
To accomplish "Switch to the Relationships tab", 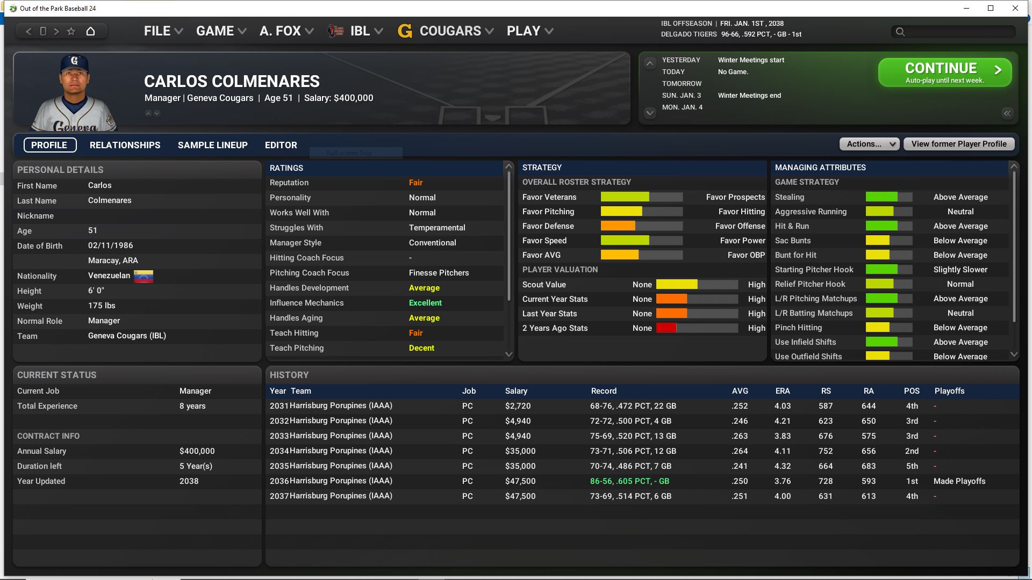I will tap(125, 145).
